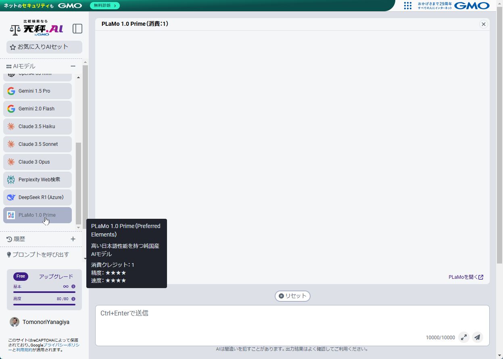This screenshot has width=503, height=359.
Task: Open the GMO services grid icon
Action: tap(408, 6)
